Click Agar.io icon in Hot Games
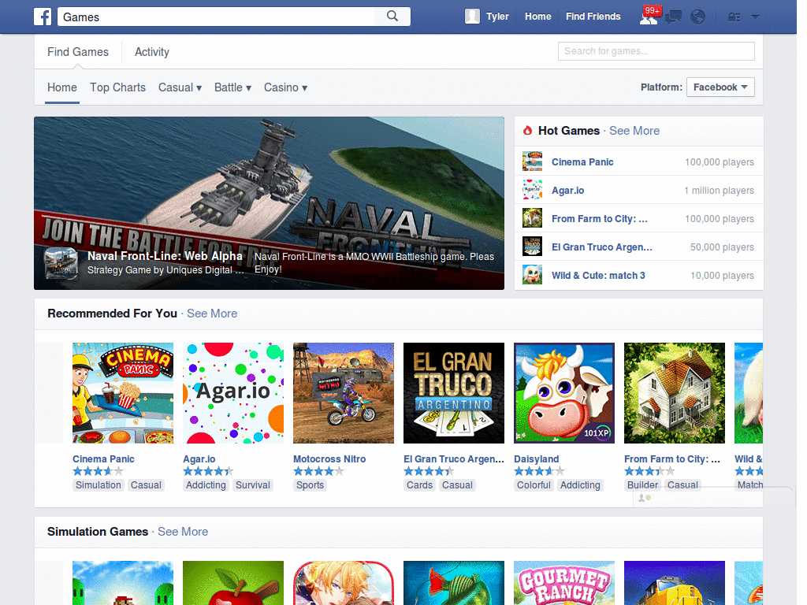The height and width of the screenshot is (605, 807). (532, 190)
